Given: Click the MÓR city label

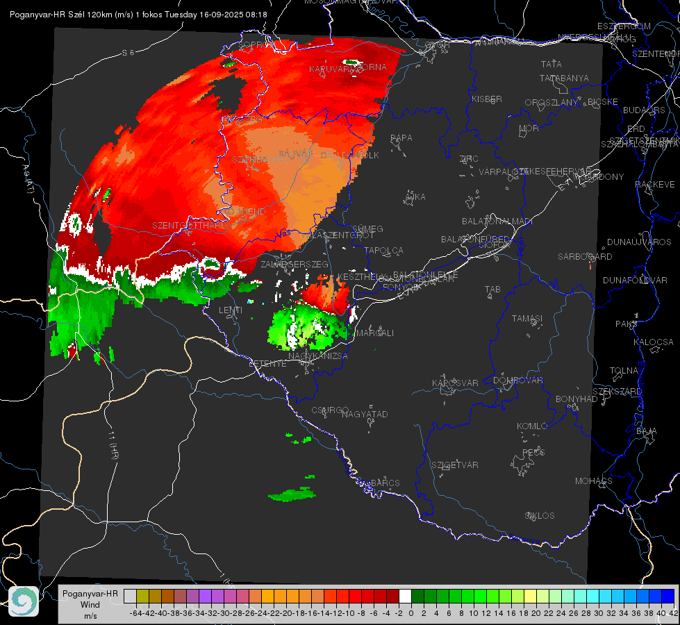Looking at the screenshot, I should (529, 128).
